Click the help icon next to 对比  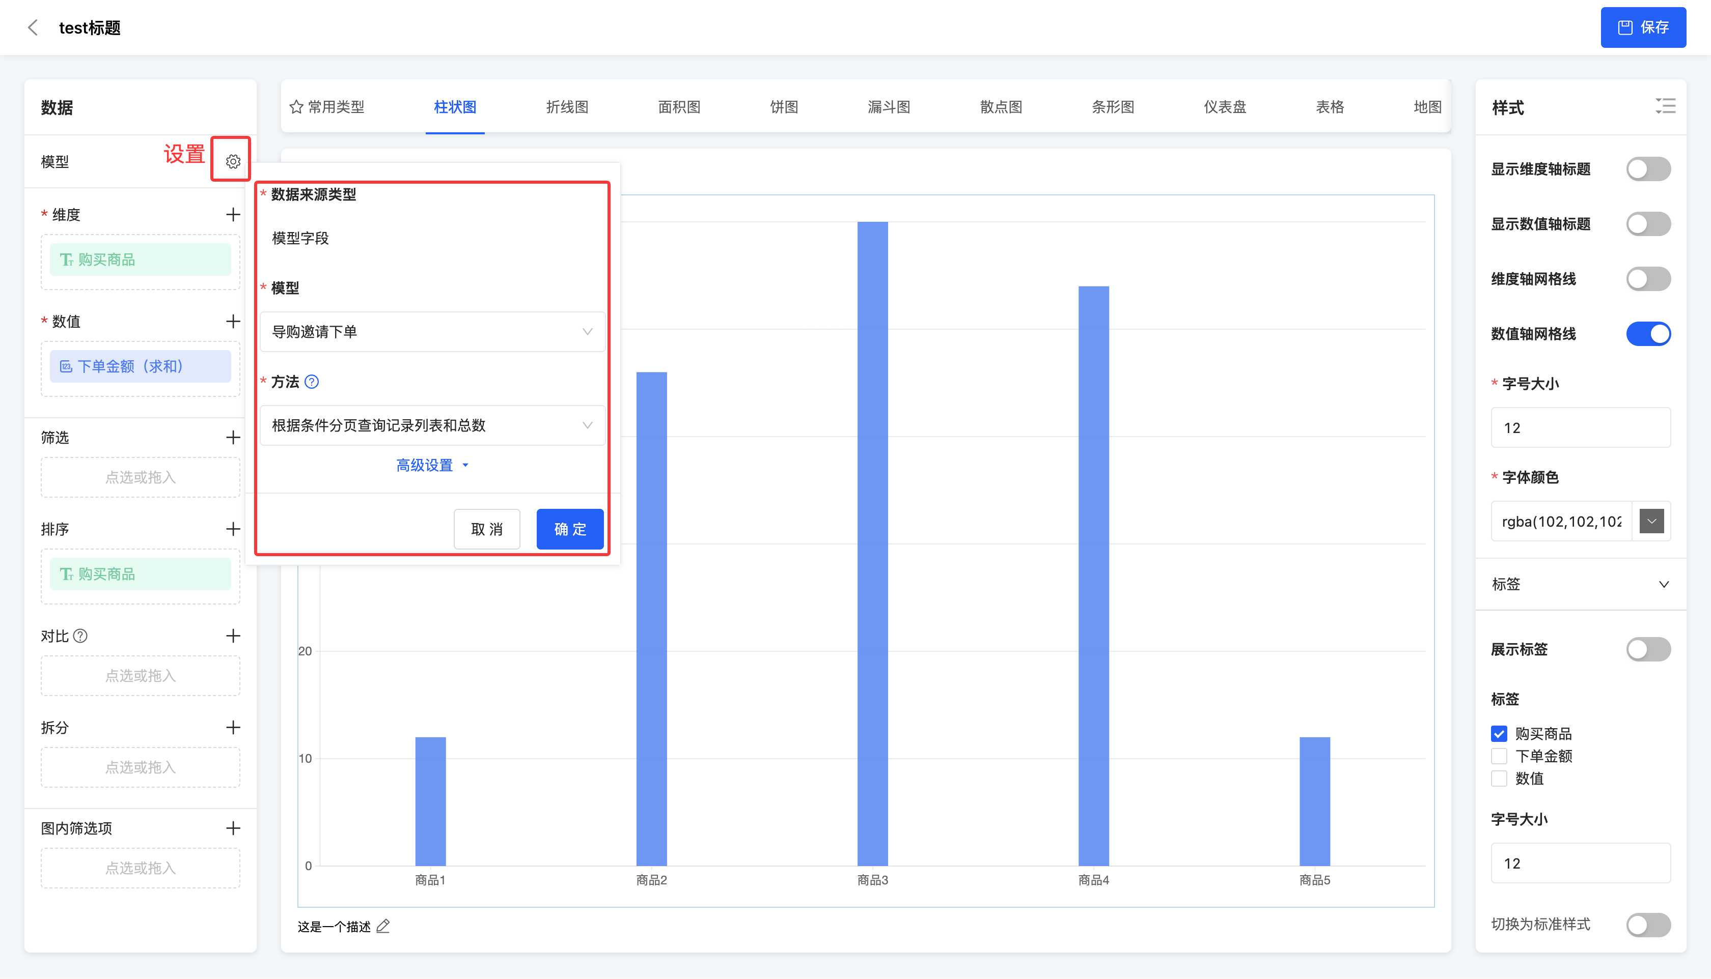(x=80, y=636)
